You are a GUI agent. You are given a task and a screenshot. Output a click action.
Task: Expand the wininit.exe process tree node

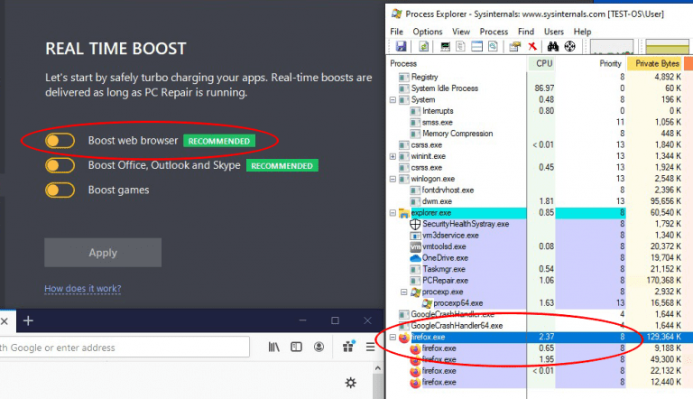click(x=393, y=156)
